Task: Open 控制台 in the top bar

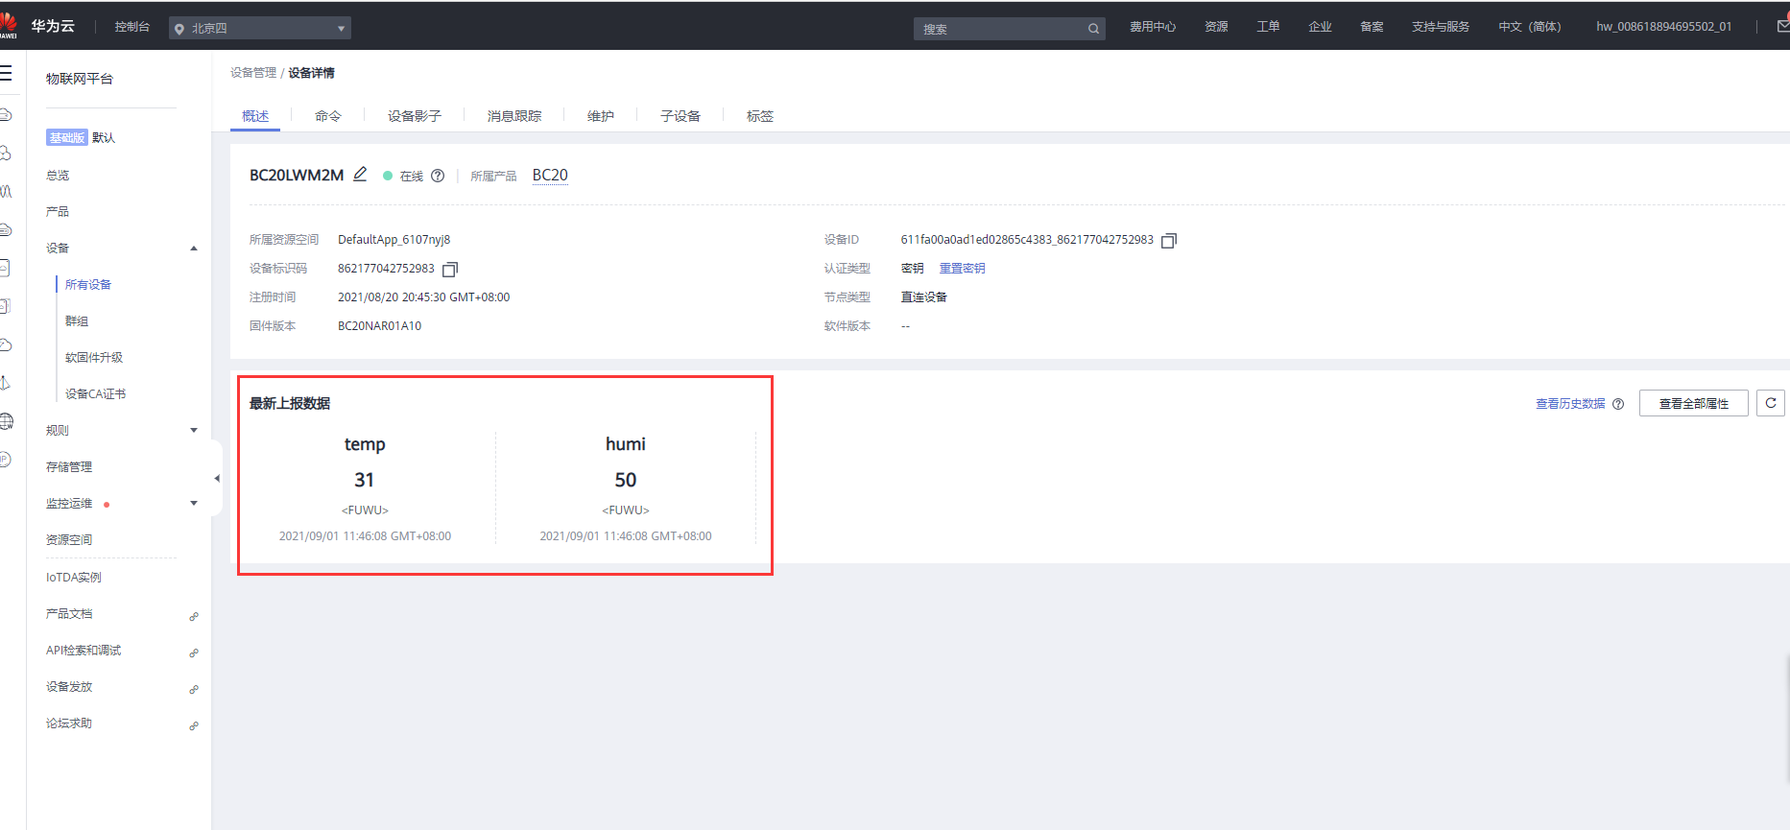Action: point(132,27)
